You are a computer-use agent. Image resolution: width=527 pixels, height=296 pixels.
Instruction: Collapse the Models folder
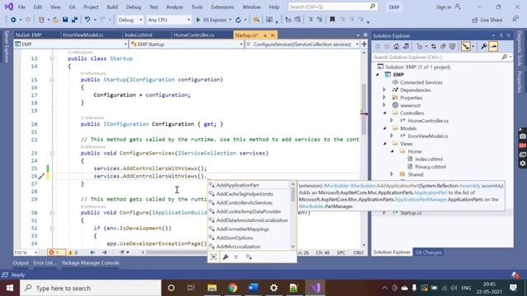tap(385, 128)
